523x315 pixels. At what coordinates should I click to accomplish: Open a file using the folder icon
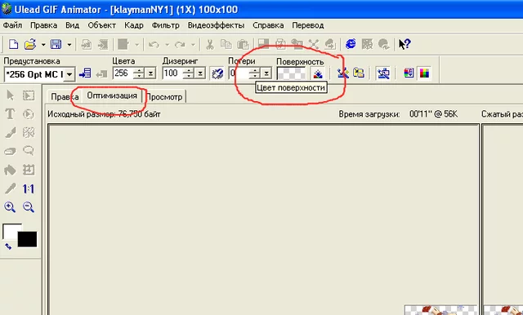(30, 44)
